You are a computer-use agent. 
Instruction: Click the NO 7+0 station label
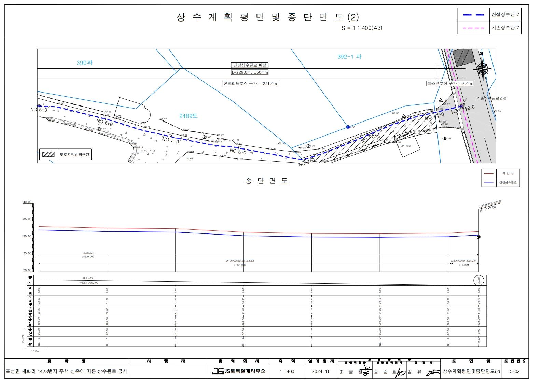tap(170, 140)
